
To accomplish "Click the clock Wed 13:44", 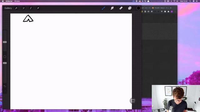I will 183,1.
